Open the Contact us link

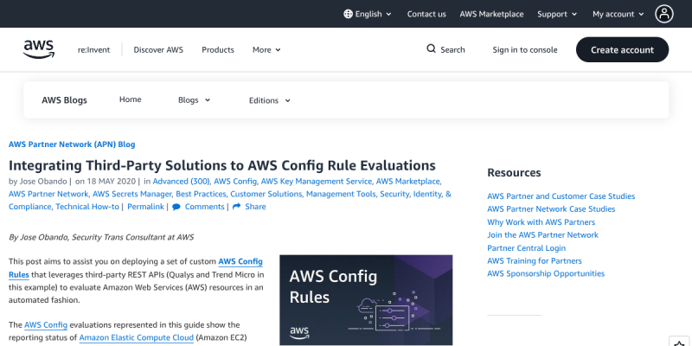coord(426,14)
